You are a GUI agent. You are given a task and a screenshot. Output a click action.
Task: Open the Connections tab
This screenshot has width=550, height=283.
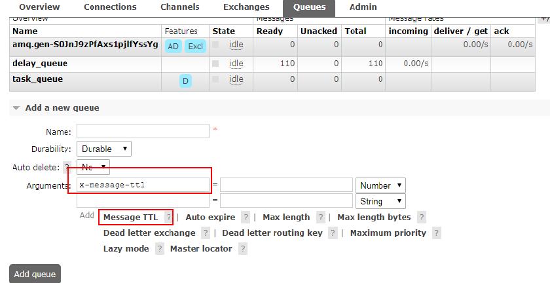[x=110, y=7]
